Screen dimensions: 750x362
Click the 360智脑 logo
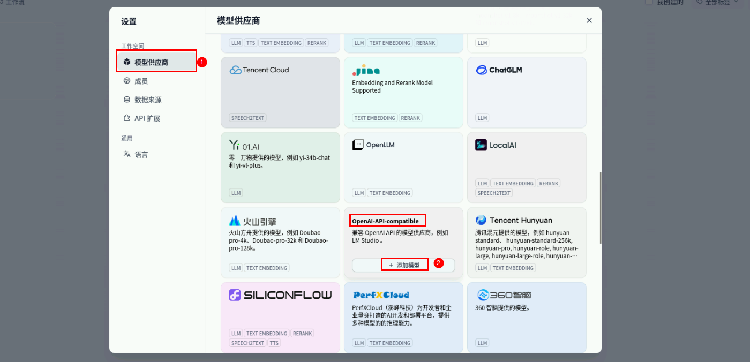[503, 295]
